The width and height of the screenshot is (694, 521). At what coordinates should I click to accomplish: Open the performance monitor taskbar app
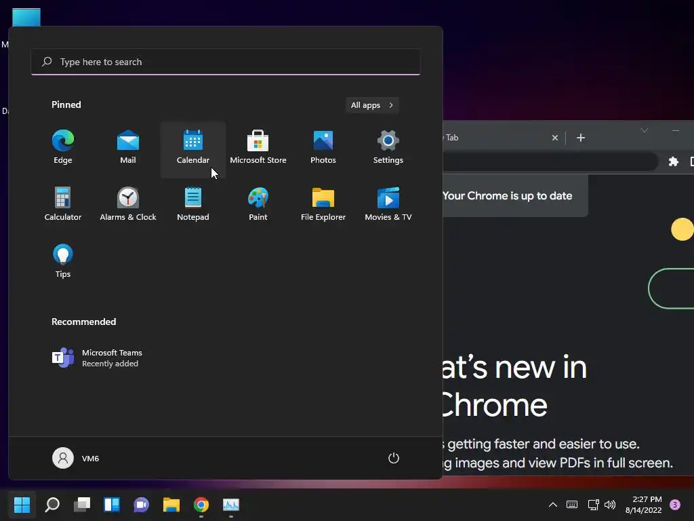231,505
